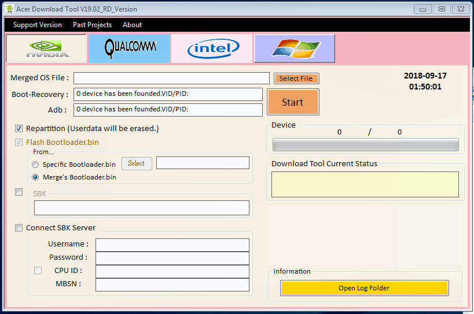The image size is (474, 314).
Task: Click the Merged OS File input field
Action: click(x=171, y=78)
